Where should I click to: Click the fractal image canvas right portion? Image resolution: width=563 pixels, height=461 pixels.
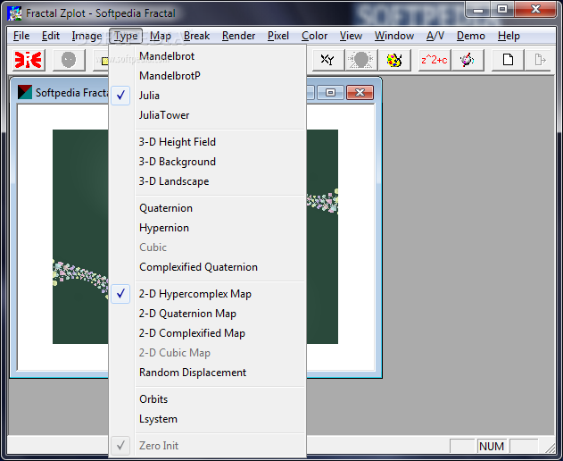322,236
